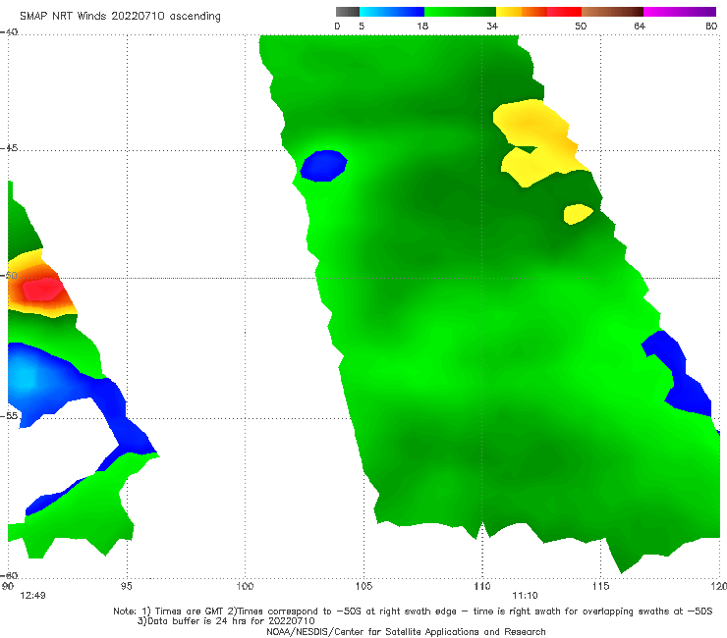Screen dimensions: 727x638
Task: Click the color bar label '5'
Action: coord(362,26)
